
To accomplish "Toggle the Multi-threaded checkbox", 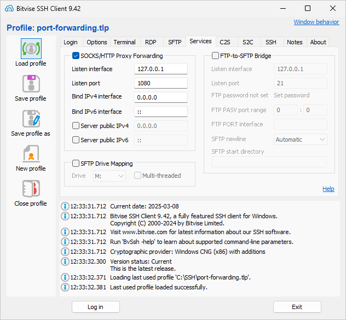I will (138, 176).
